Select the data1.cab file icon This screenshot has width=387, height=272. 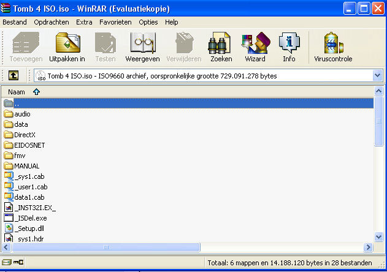click(9, 197)
